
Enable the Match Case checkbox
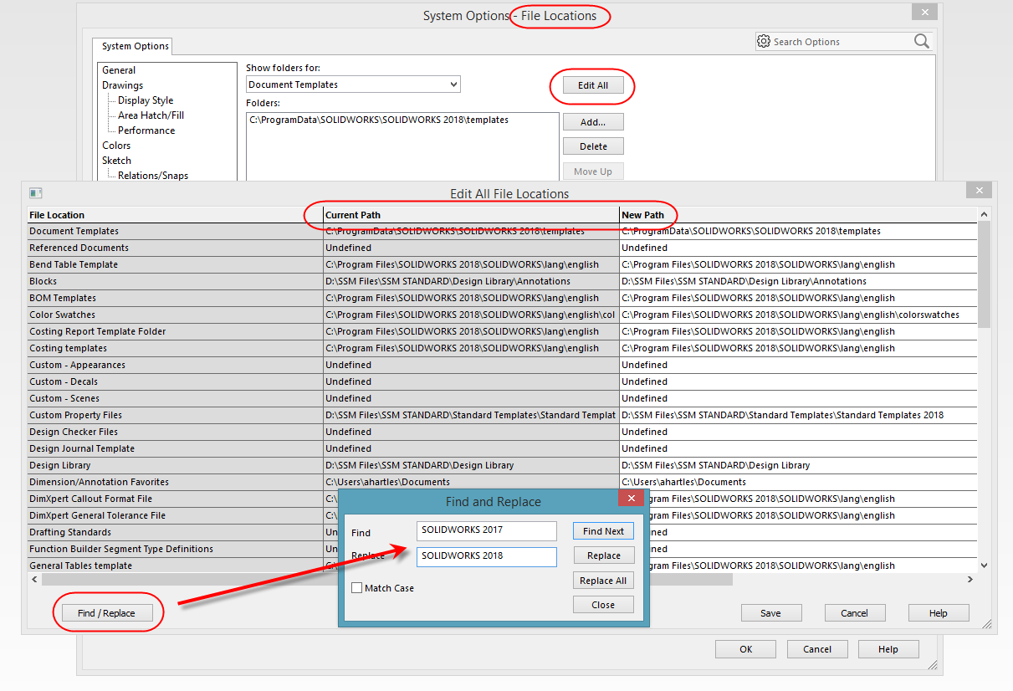tap(357, 588)
